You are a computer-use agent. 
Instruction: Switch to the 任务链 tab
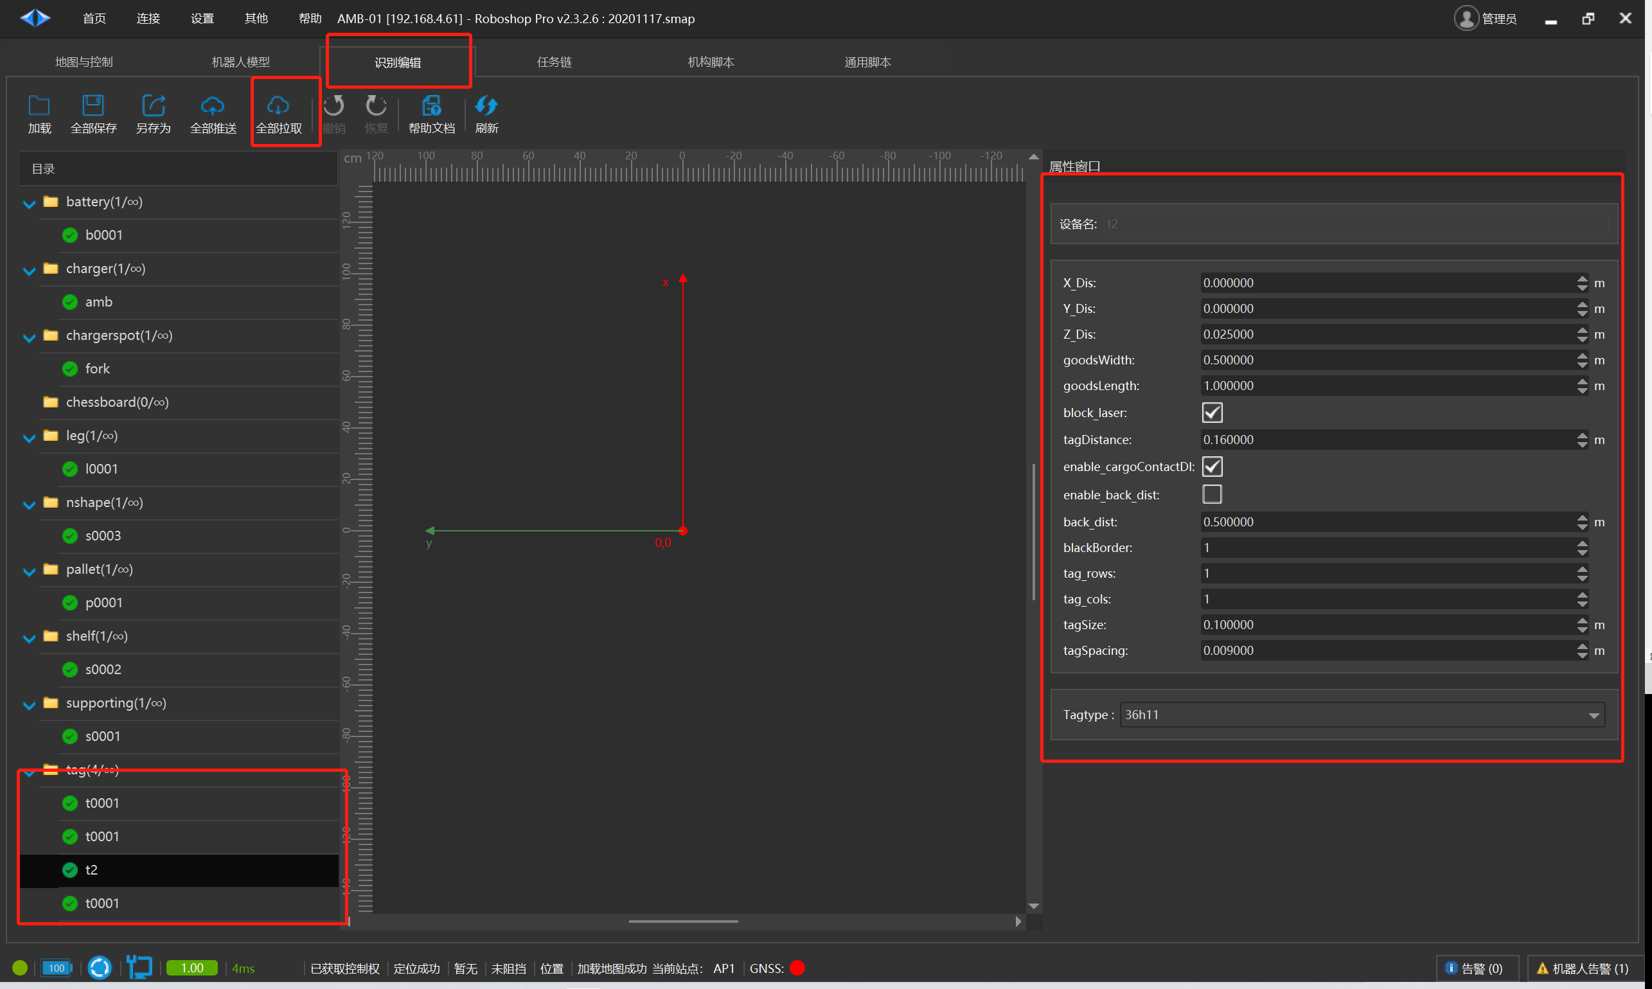[554, 62]
